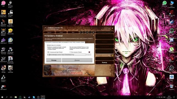This screenshot has height=99, width=177.
Task: Open The Witcher 3 Wild Hunt shortcut
Action: click(x=11, y=51)
